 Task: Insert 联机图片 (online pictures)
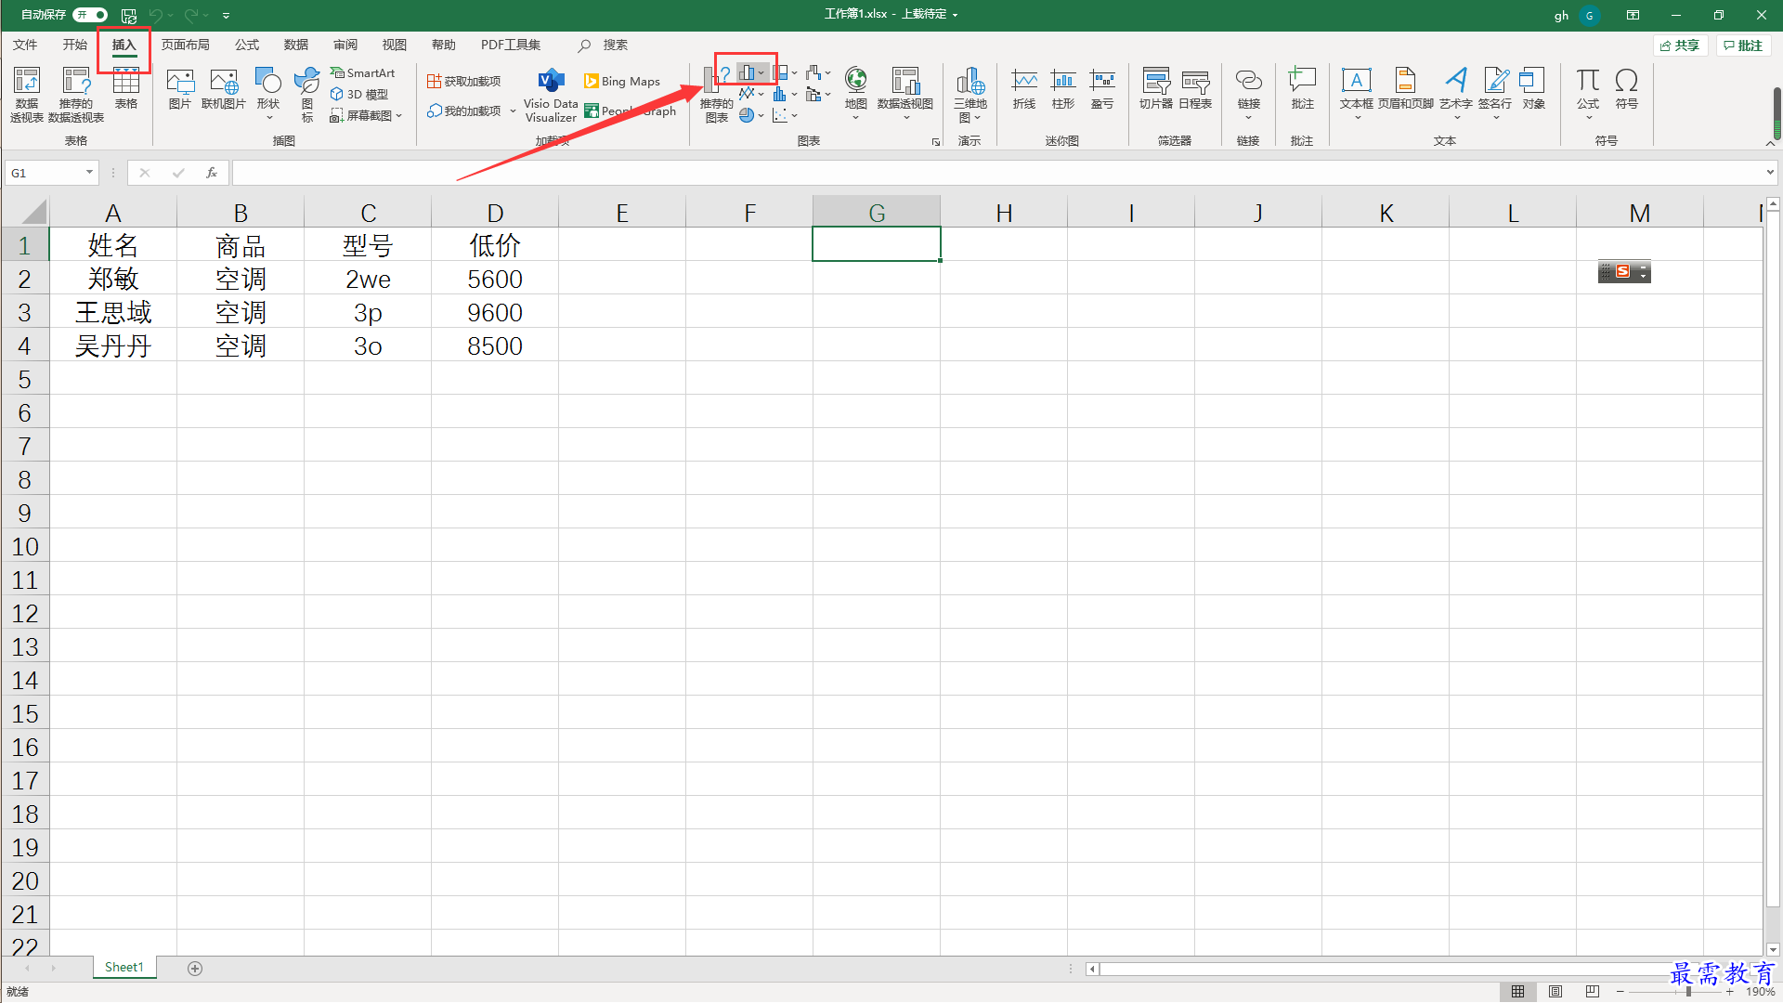click(224, 89)
